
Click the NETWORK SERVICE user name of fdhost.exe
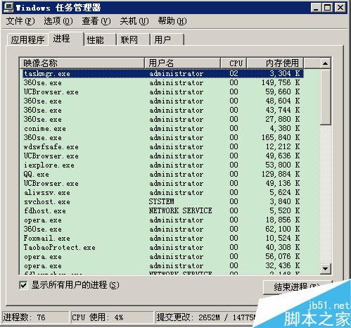(181, 210)
